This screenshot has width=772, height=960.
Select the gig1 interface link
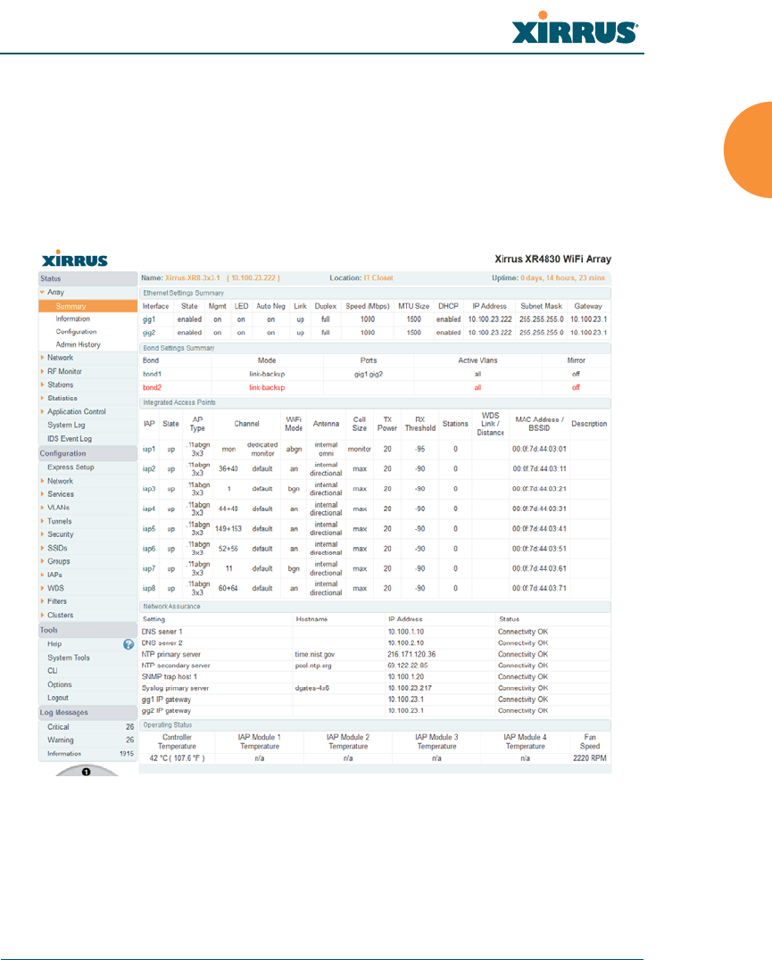[x=149, y=319]
